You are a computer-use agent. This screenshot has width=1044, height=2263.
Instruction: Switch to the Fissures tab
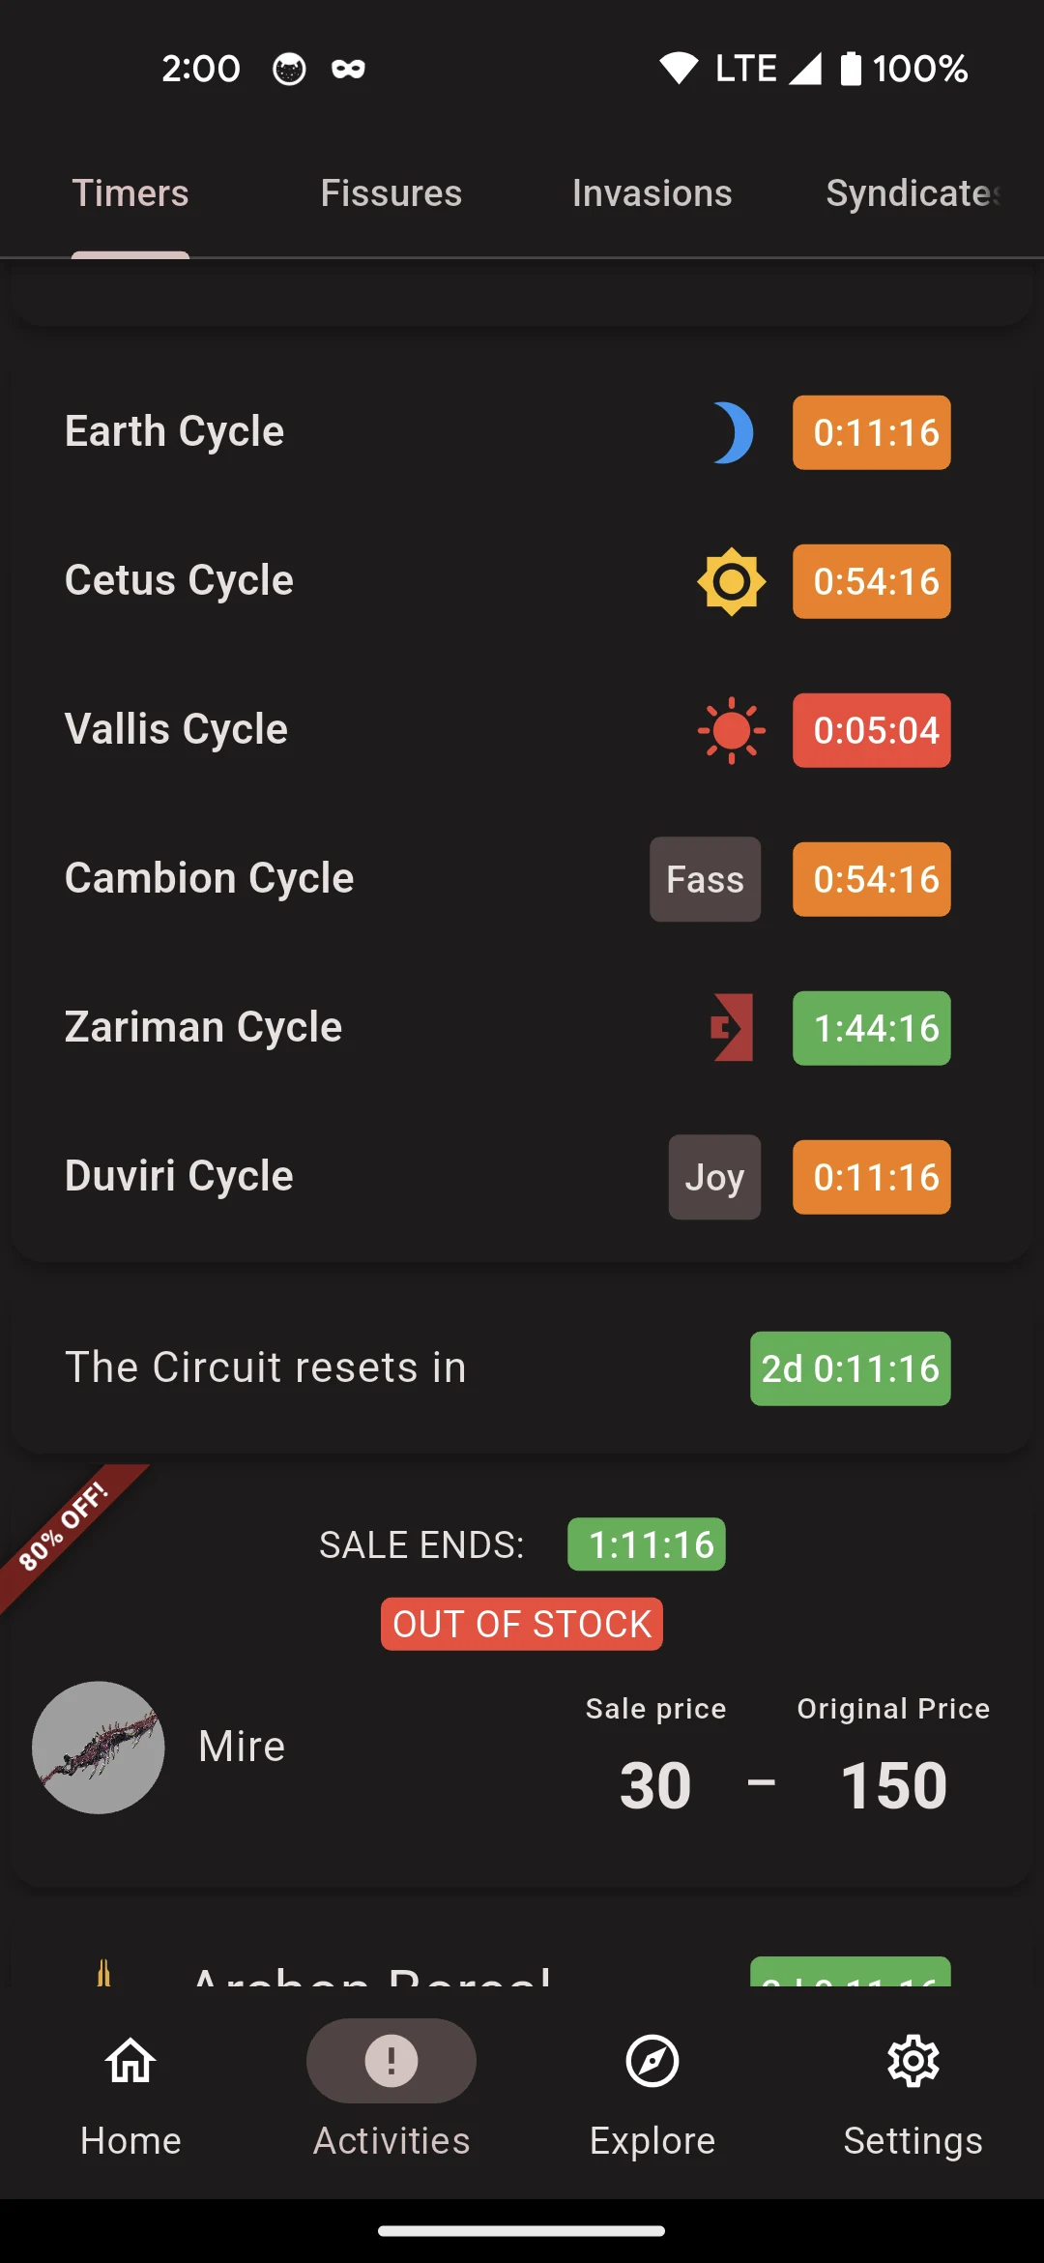point(391,193)
